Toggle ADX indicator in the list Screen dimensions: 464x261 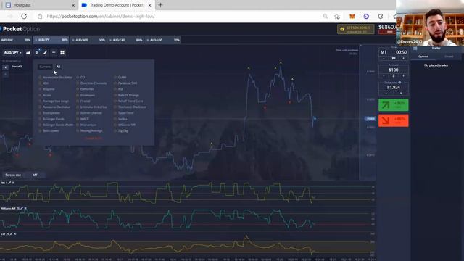(43, 83)
